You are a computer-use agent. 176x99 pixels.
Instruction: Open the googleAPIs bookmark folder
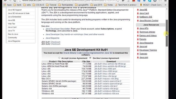point(82,5)
